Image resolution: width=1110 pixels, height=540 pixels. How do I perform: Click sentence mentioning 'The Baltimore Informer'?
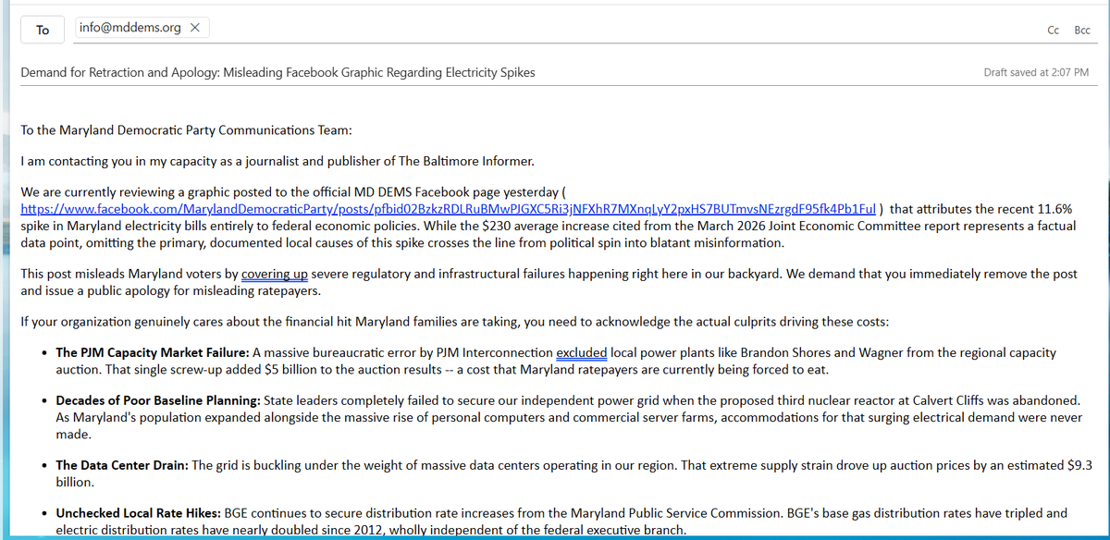point(277,162)
